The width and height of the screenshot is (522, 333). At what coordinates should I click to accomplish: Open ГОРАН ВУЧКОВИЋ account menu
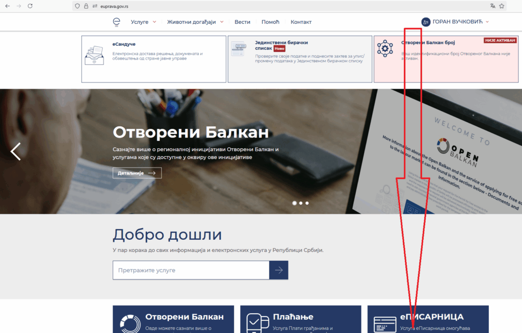(457, 22)
